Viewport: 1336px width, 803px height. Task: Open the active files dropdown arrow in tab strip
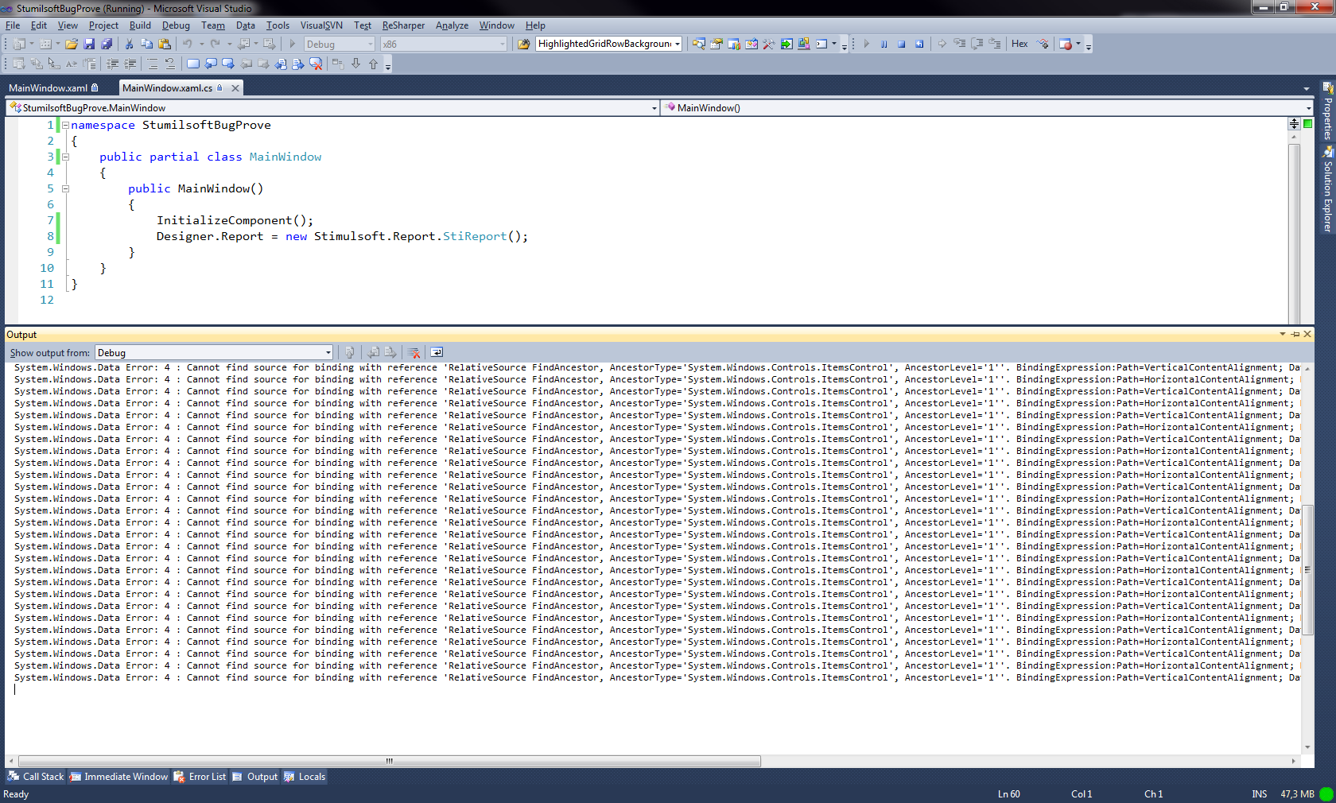1307,89
